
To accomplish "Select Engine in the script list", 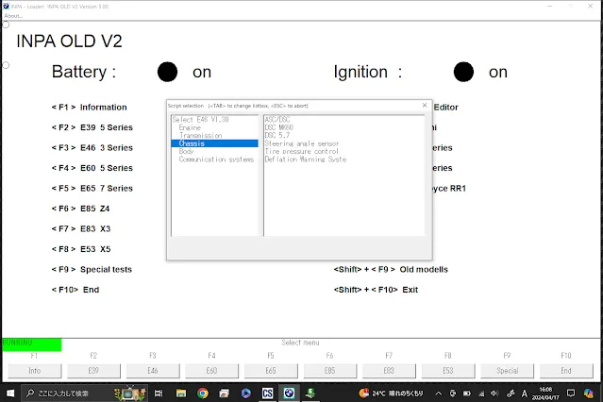I will pyautogui.click(x=190, y=127).
